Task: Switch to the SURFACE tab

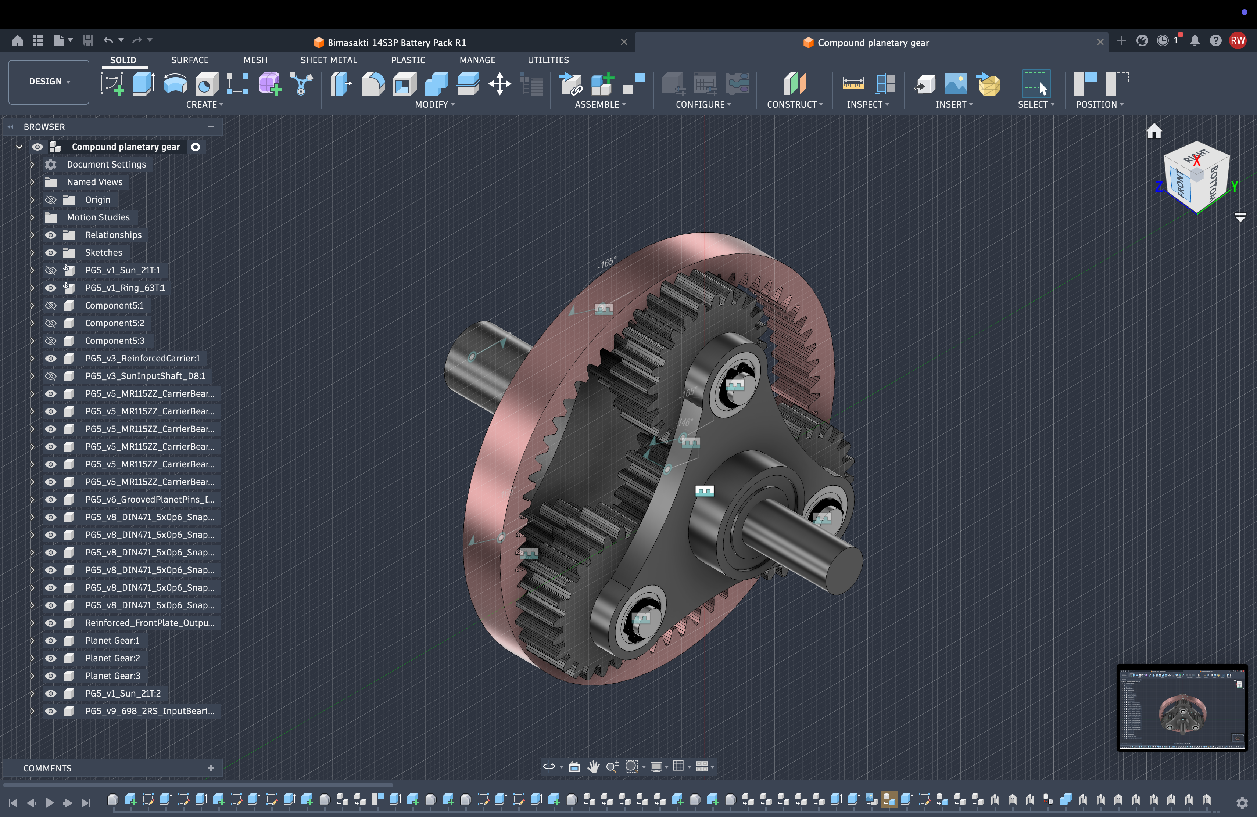Action: (190, 60)
